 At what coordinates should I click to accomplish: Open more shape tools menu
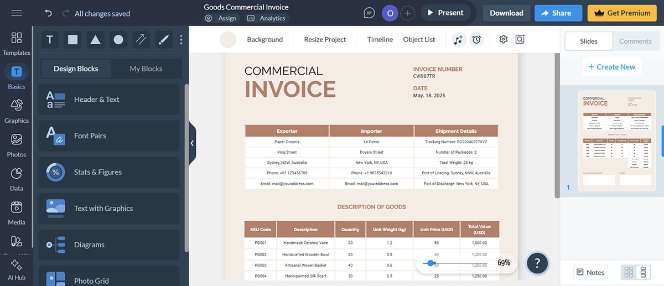(181, 39)
